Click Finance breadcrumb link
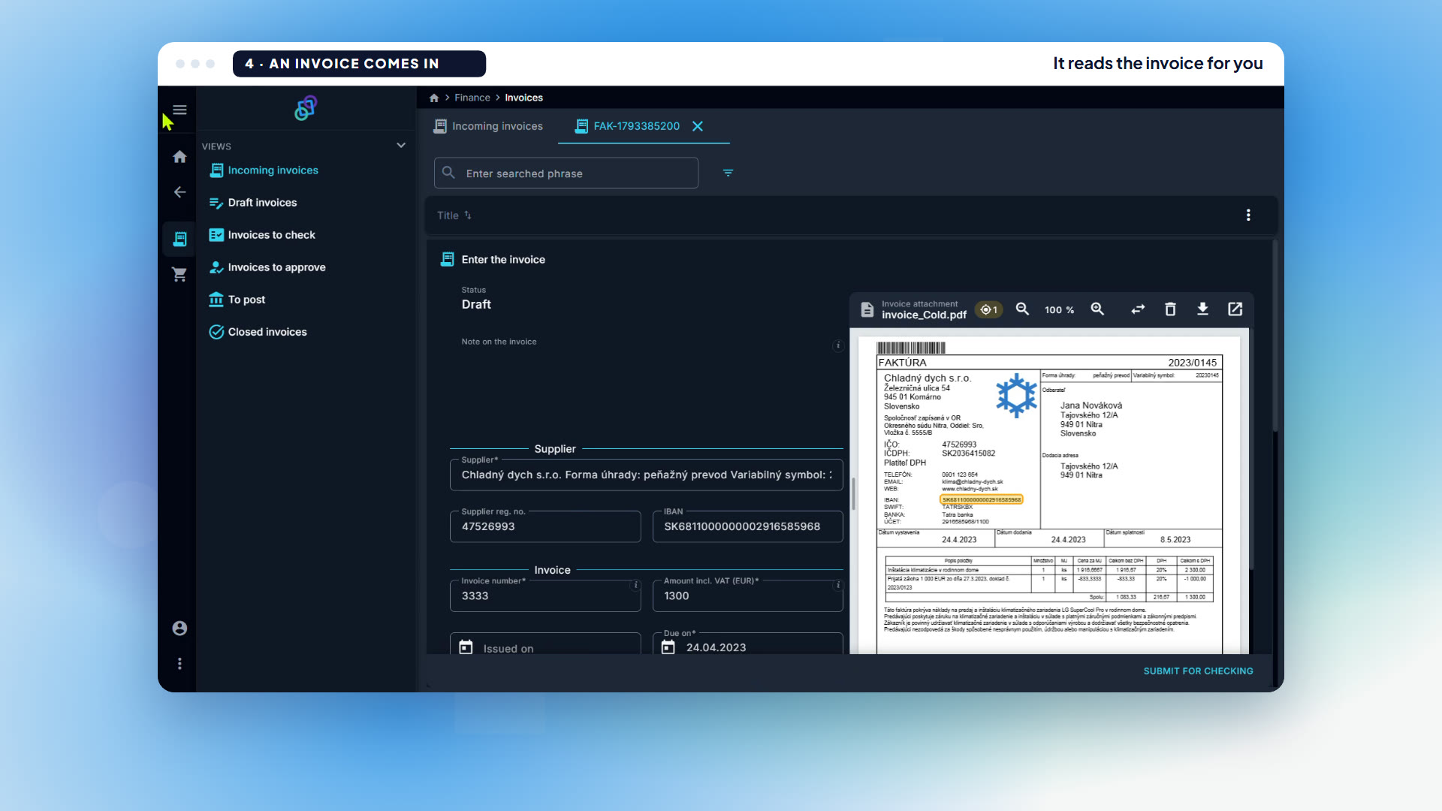The image size is (1442, 811). 472,98
